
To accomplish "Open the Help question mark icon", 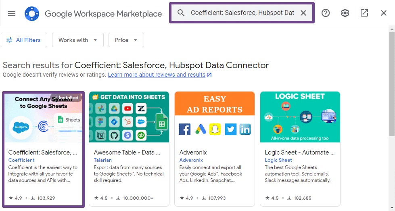I will pyautogui.click(x=326, y=13).
